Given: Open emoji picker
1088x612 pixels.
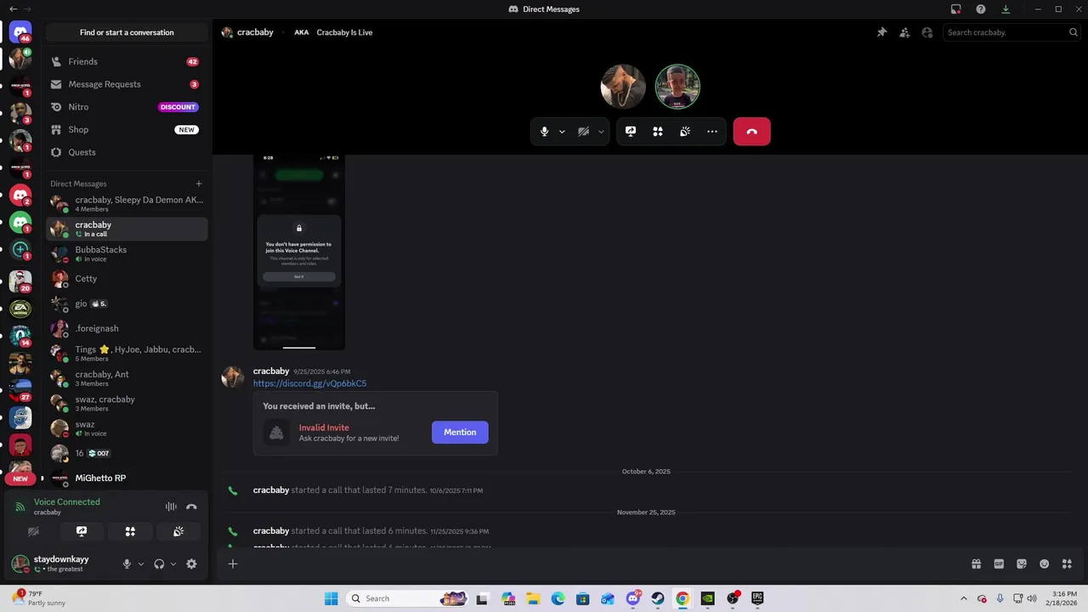Looking at the screenshot, I should 1045,564.
